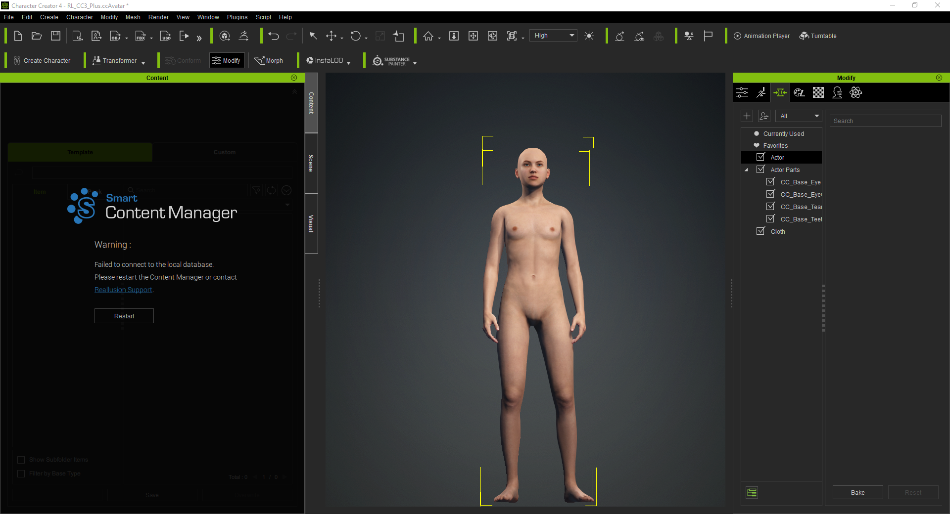Open the All filter dropdown
This screenshot has height=514, width=950.
tap(799, 116)
